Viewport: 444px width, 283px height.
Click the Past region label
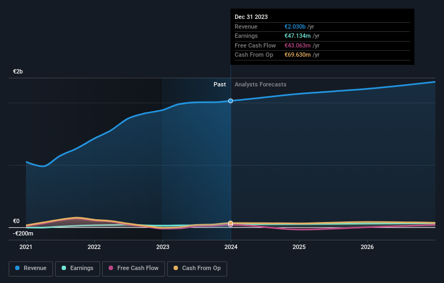point(220,84)
